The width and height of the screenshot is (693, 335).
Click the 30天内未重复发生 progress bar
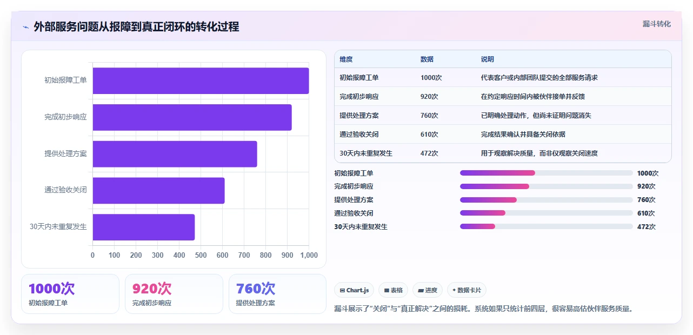click(x=546, y=226)
